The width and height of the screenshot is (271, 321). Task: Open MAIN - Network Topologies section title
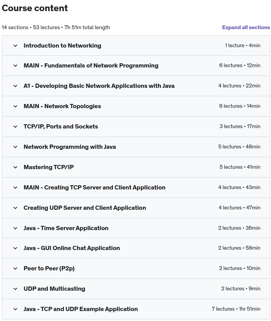[x=62, y=106]
